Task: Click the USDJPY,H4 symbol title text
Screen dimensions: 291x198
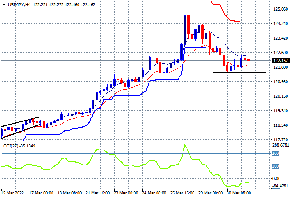Action: point(19,5)
